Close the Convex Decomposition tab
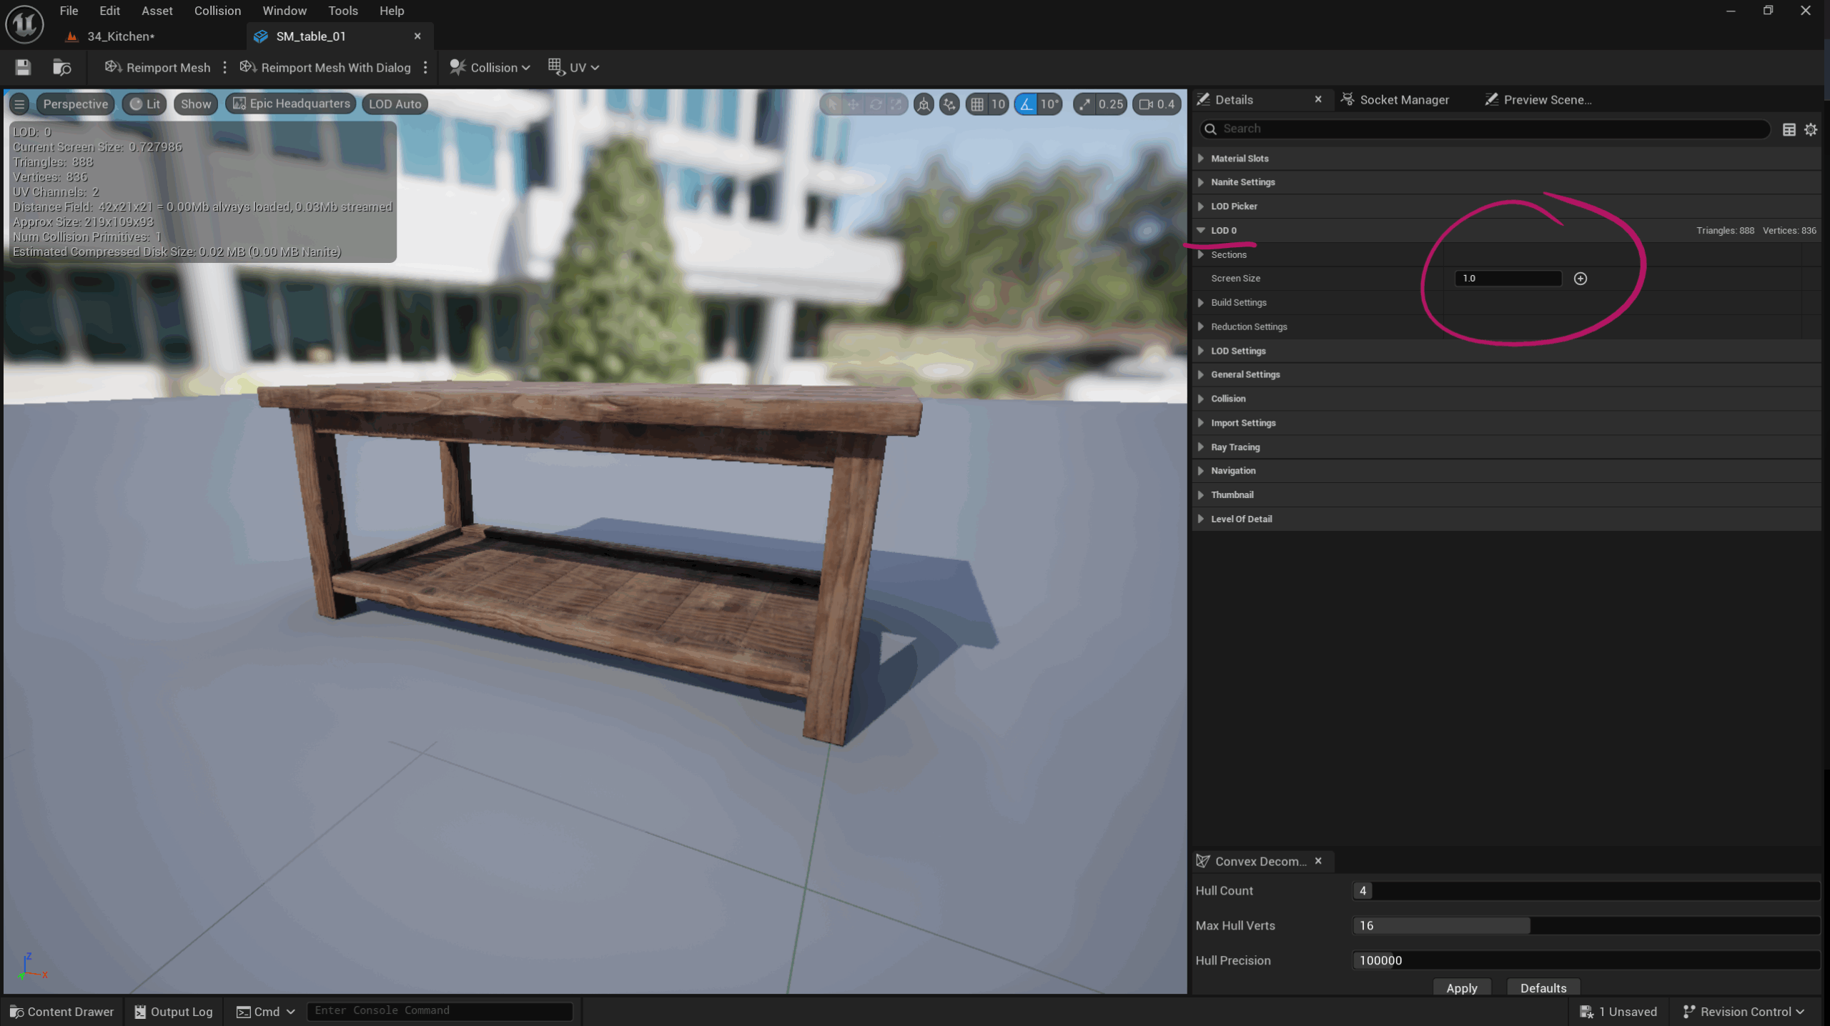 click(1318, 862)
